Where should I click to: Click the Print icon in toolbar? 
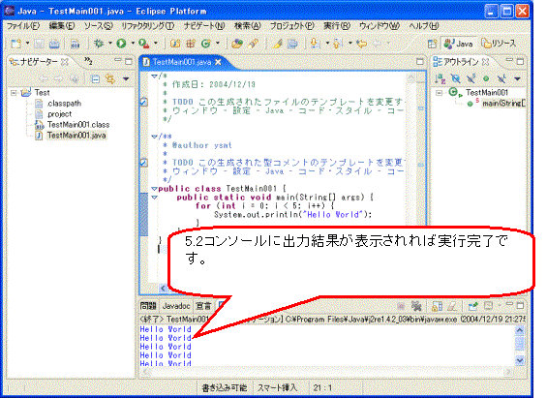pyautogui.click(x=54, y=44)
